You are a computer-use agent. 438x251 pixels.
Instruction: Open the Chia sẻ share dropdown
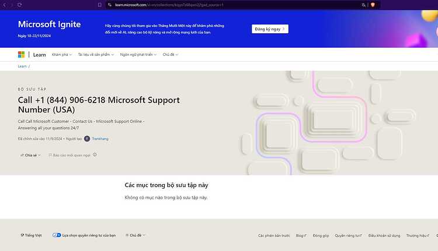(x=30, y=155)
